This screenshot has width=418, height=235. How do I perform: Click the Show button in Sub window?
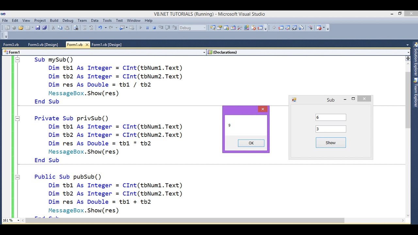330,143
